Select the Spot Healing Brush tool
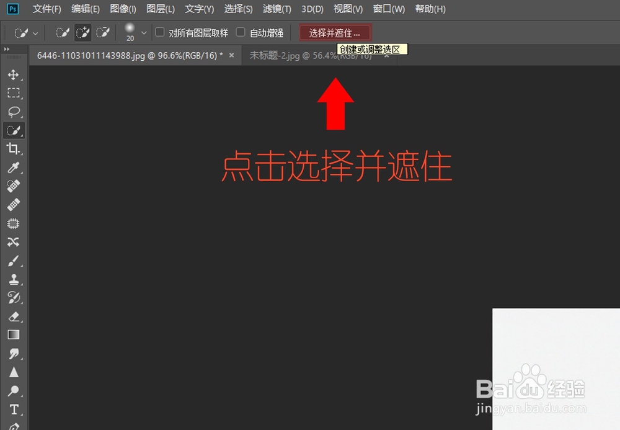 pyautogui.click(x=14, y=186)
